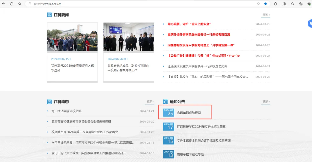312x162 pixels.
Task: Open 用心陪餐，守护"舌尖上的安全" headline
Action: pos(189,24)
